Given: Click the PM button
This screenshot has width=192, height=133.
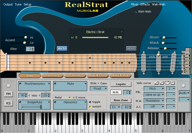Looking at the screenshot, I should click(x=8, y=94).
